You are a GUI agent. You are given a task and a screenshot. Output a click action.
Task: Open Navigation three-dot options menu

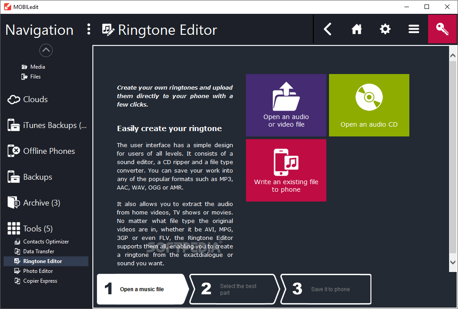pyautogui.click(x=89, y=29)
